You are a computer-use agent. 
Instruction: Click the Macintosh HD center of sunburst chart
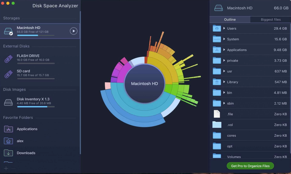[144, 84]
